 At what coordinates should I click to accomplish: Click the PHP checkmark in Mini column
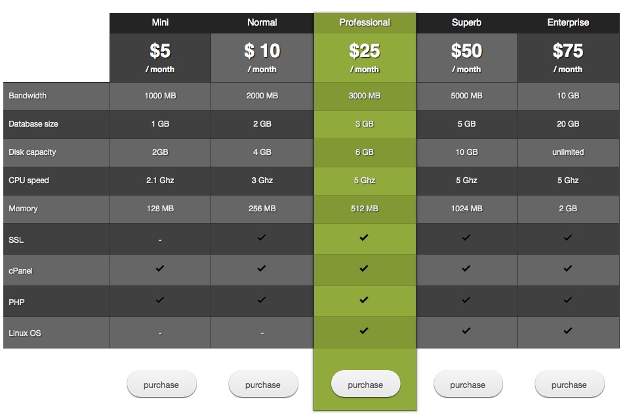tap(160, 300)
